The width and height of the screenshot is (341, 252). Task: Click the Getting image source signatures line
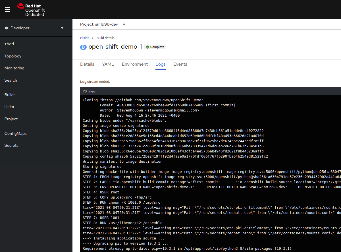[x=116, y=126]
